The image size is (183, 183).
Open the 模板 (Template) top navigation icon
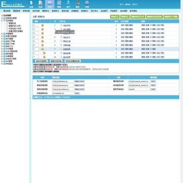tap(59, 5)
